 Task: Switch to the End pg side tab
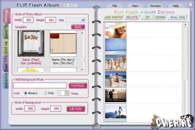[x=6, y=47]
